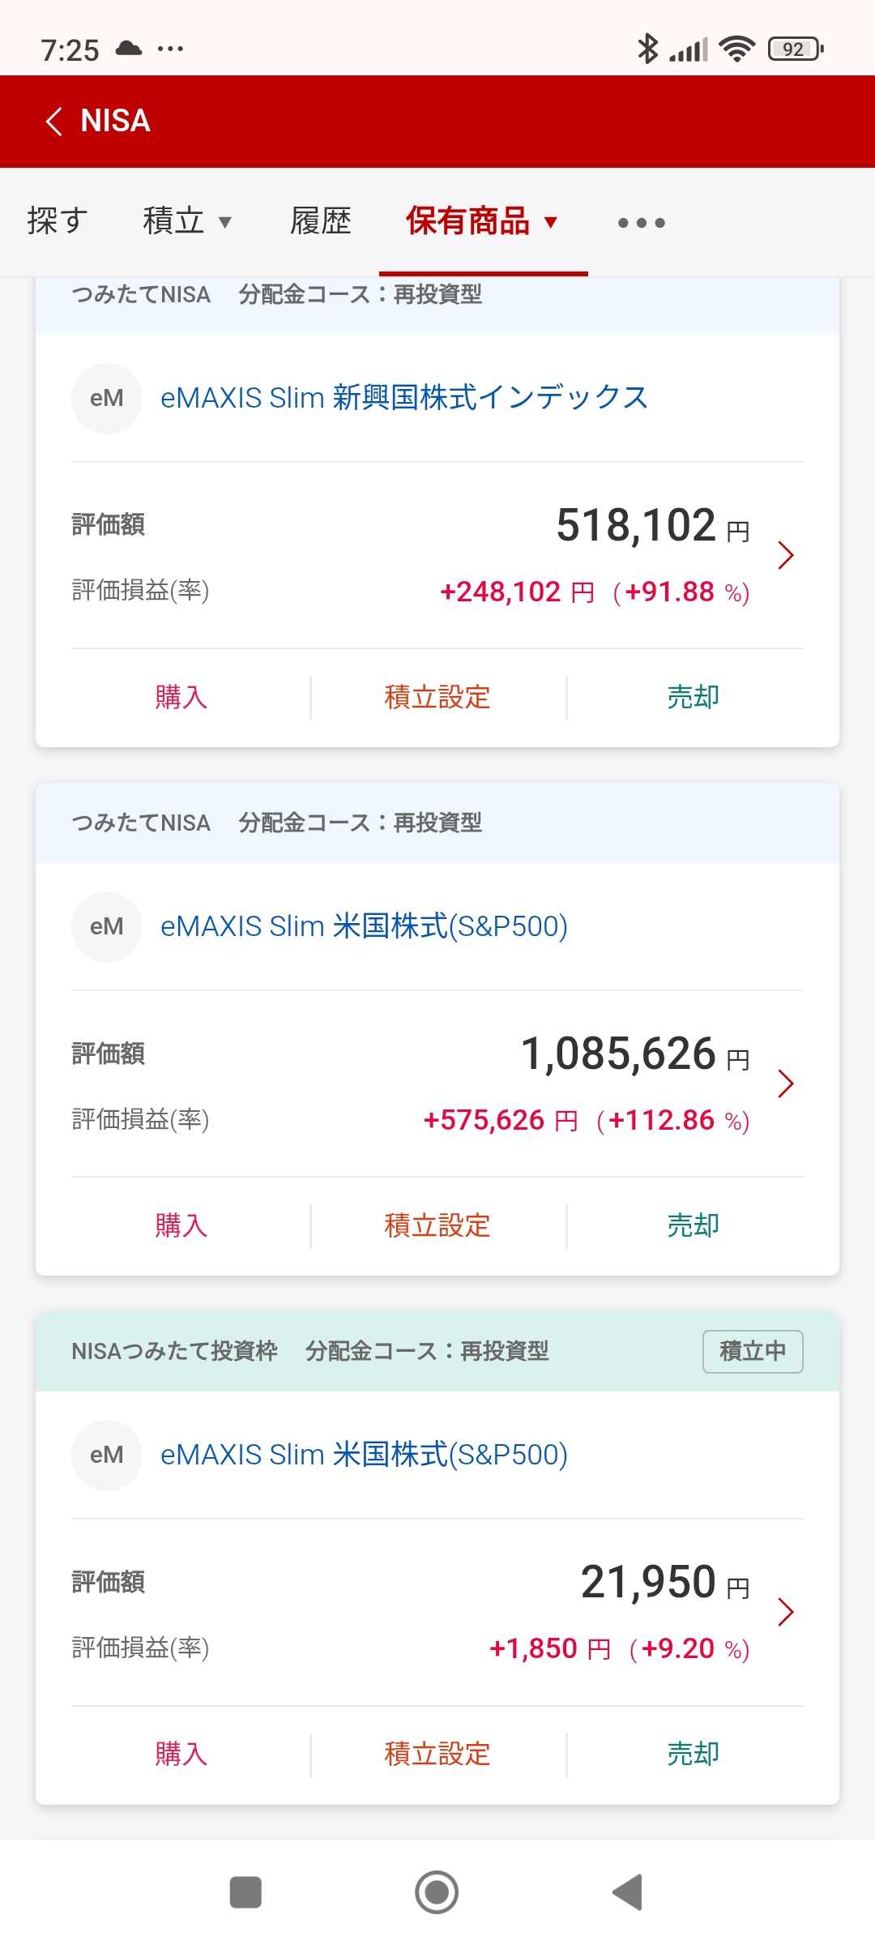Tap the Wi-Fi status icon

pyautogui.click(x=736, y=49)
